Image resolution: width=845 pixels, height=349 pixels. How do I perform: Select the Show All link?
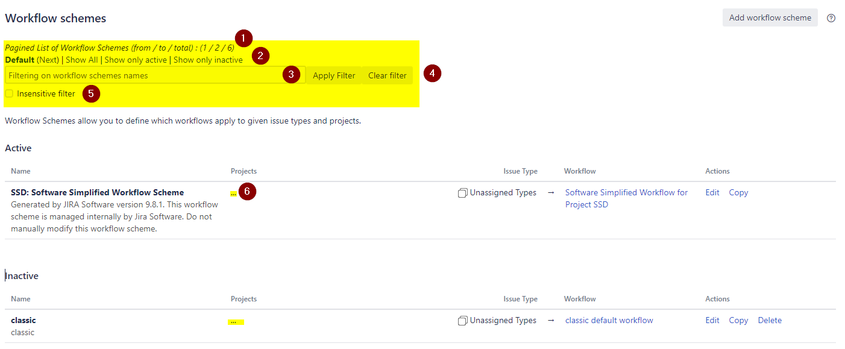(81, 60)
